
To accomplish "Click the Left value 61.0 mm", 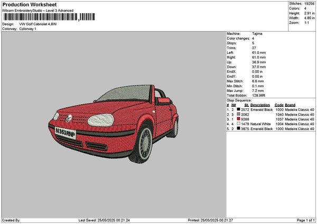I will [x=259, y=53].
